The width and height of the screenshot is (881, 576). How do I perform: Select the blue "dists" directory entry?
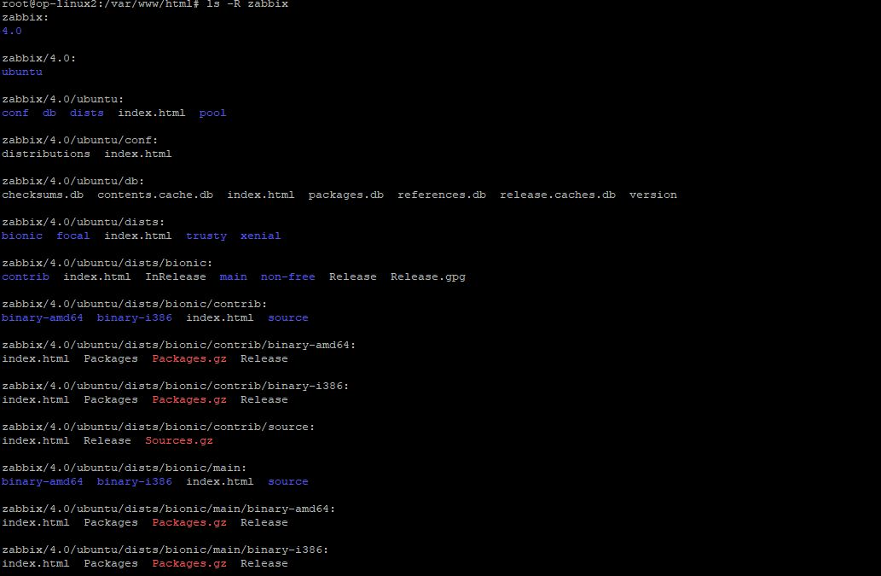coord(86,113)
